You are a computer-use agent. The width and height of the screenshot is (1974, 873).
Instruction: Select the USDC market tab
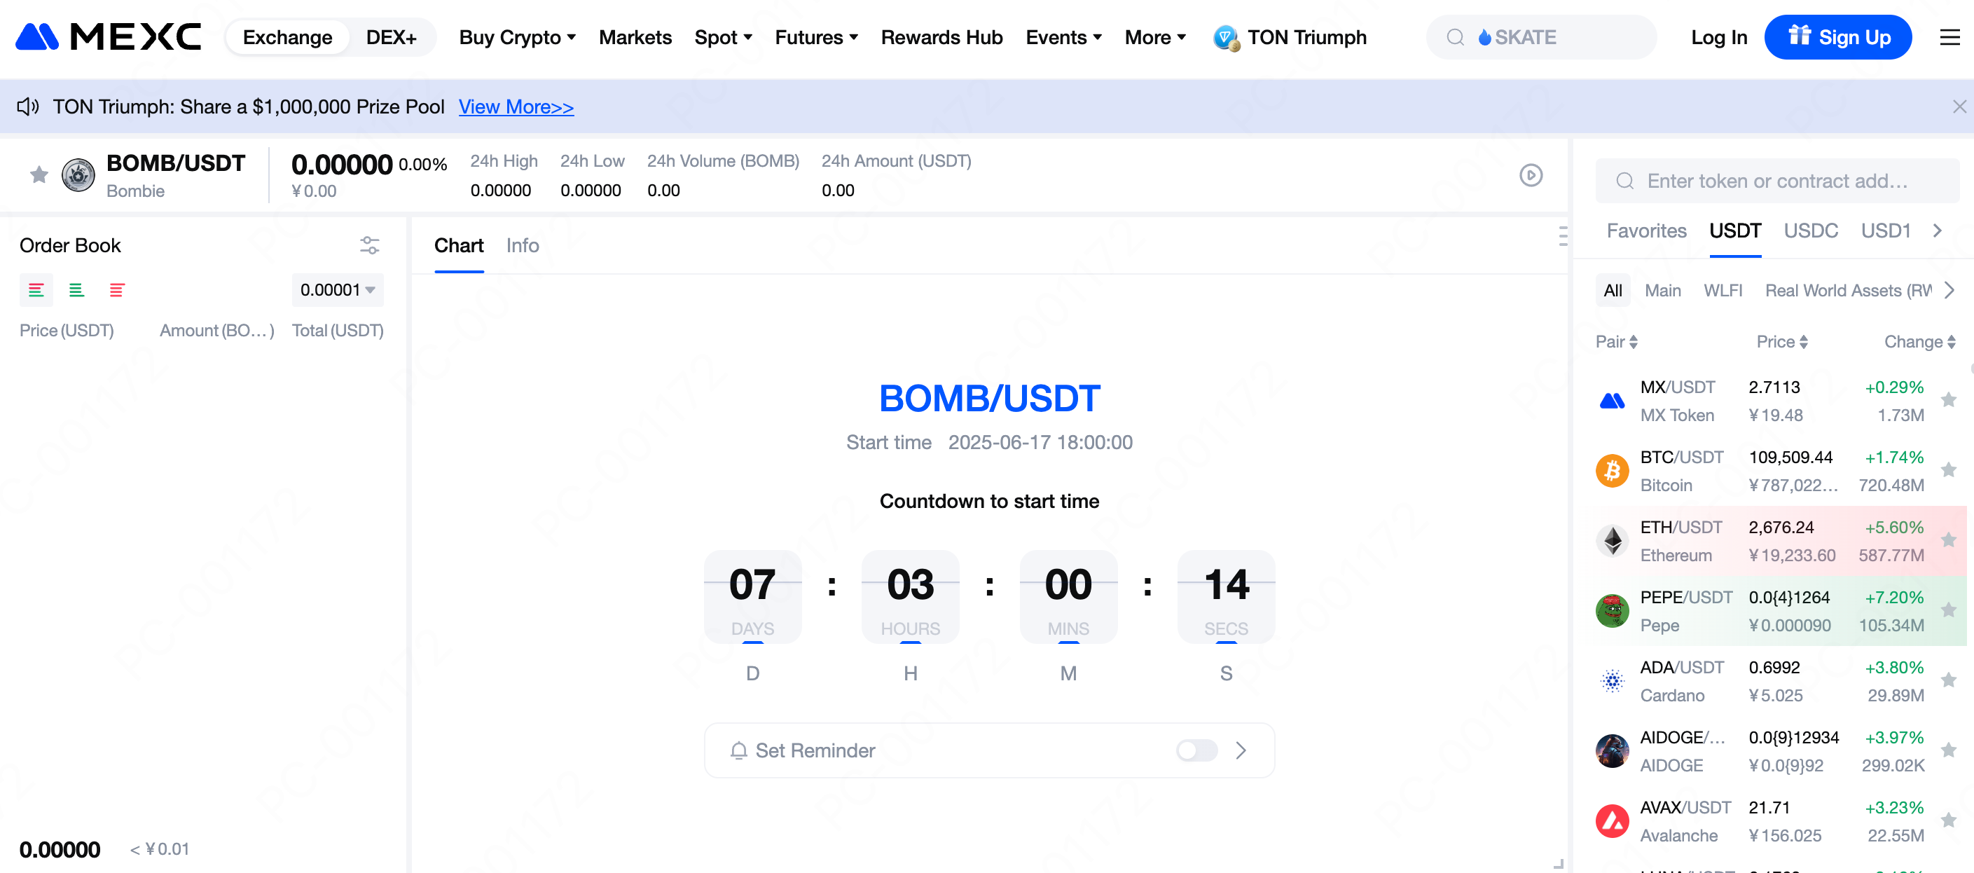tap(1810, 231)
